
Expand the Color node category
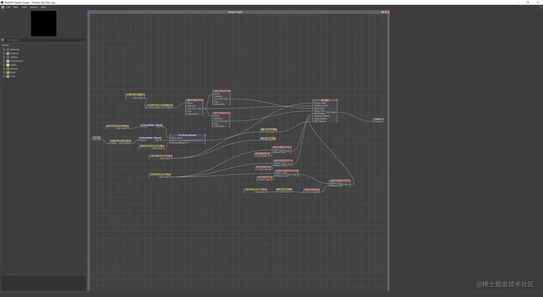4,76
